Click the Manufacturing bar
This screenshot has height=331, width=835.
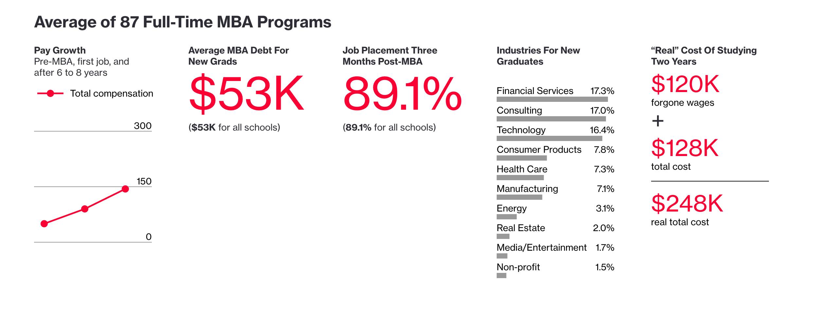pyautogui.click(x=519, y=197)
